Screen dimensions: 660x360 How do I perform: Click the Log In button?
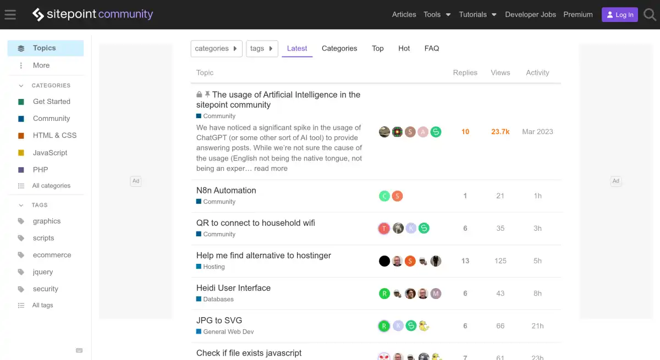619,15
